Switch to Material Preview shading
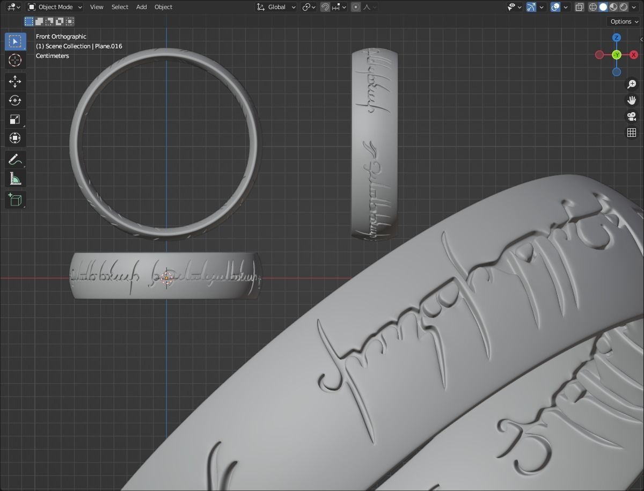Image resolution: width=644 pixels, height=491 pixels. tap(613, 7)
